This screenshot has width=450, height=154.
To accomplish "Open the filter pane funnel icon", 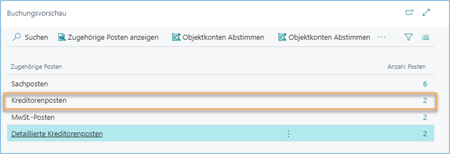I will pos(408,37).
